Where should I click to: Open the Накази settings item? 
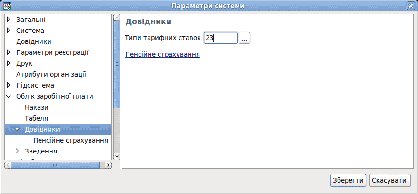(x=37, y=107)
